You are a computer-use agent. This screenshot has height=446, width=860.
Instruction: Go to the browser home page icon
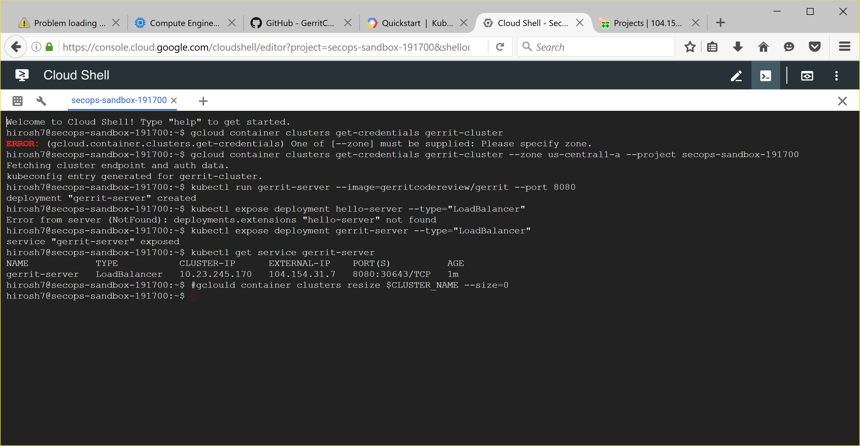763,47
